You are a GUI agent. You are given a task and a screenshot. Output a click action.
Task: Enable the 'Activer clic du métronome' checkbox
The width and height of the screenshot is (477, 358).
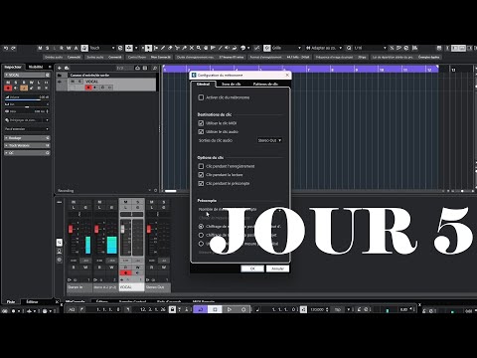(201, 97)
